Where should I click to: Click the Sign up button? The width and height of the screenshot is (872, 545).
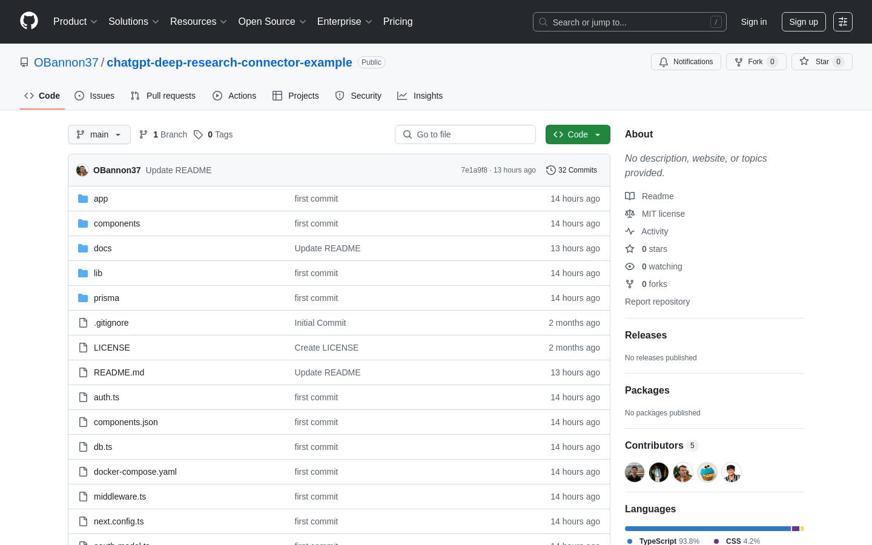tap(804, 22)
